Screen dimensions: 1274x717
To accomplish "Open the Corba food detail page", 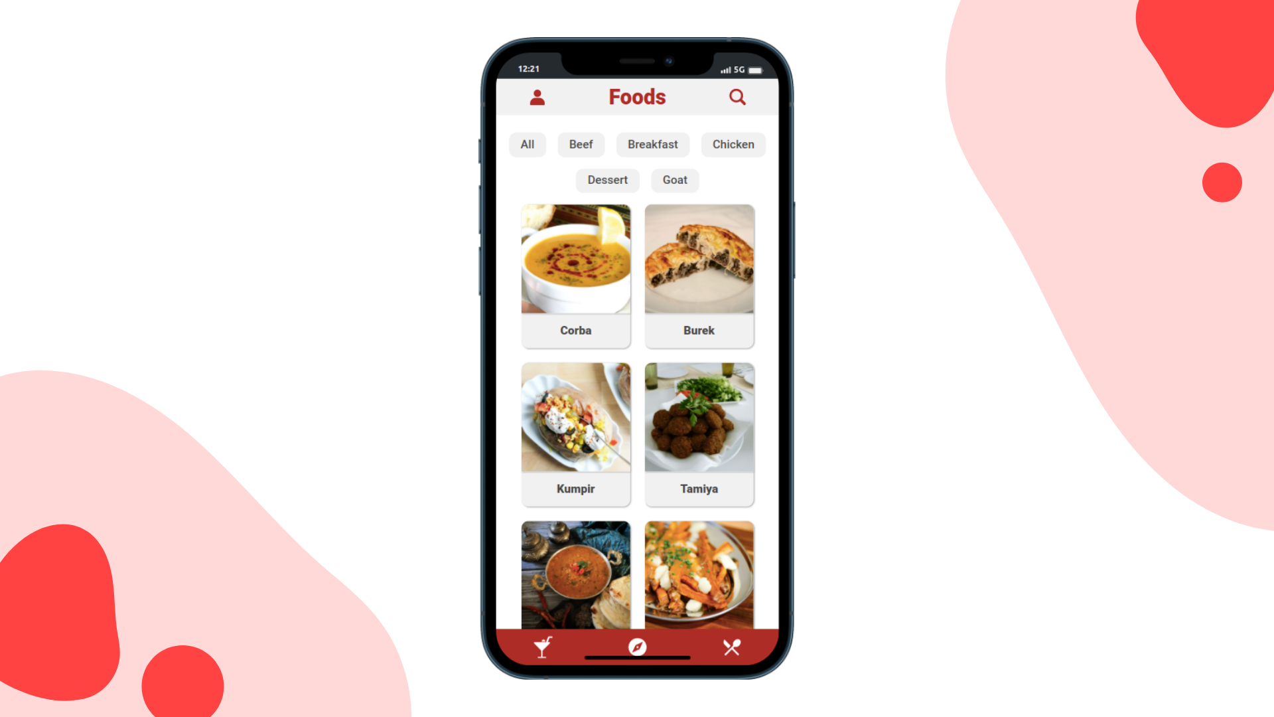I will tap(575, 275).
